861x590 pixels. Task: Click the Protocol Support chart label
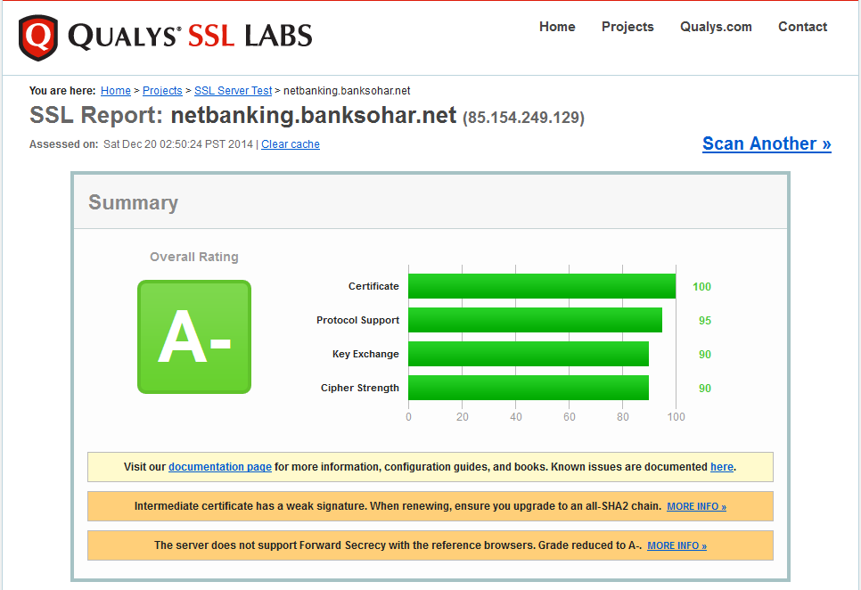357,320
